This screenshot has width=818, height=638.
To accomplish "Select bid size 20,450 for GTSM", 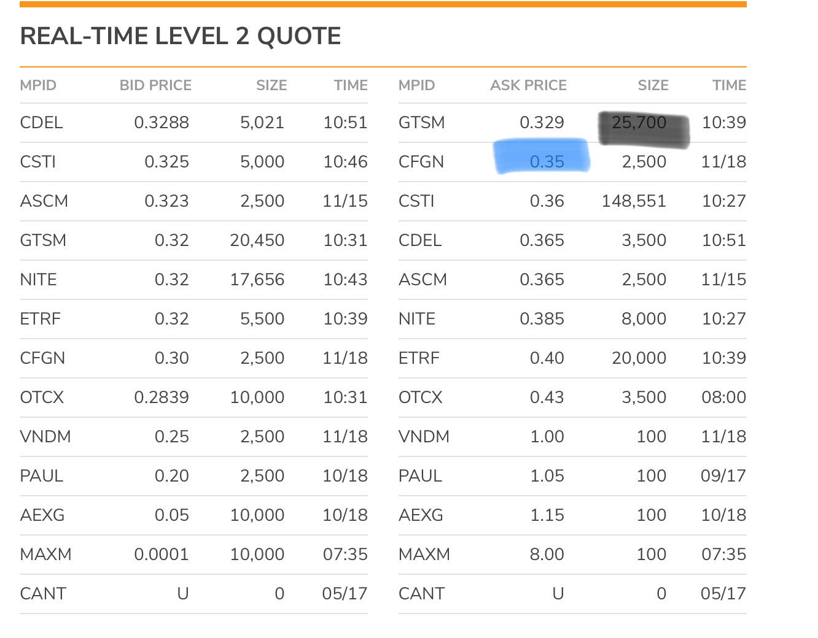I will pyautogui.click(x=257, y=240).
